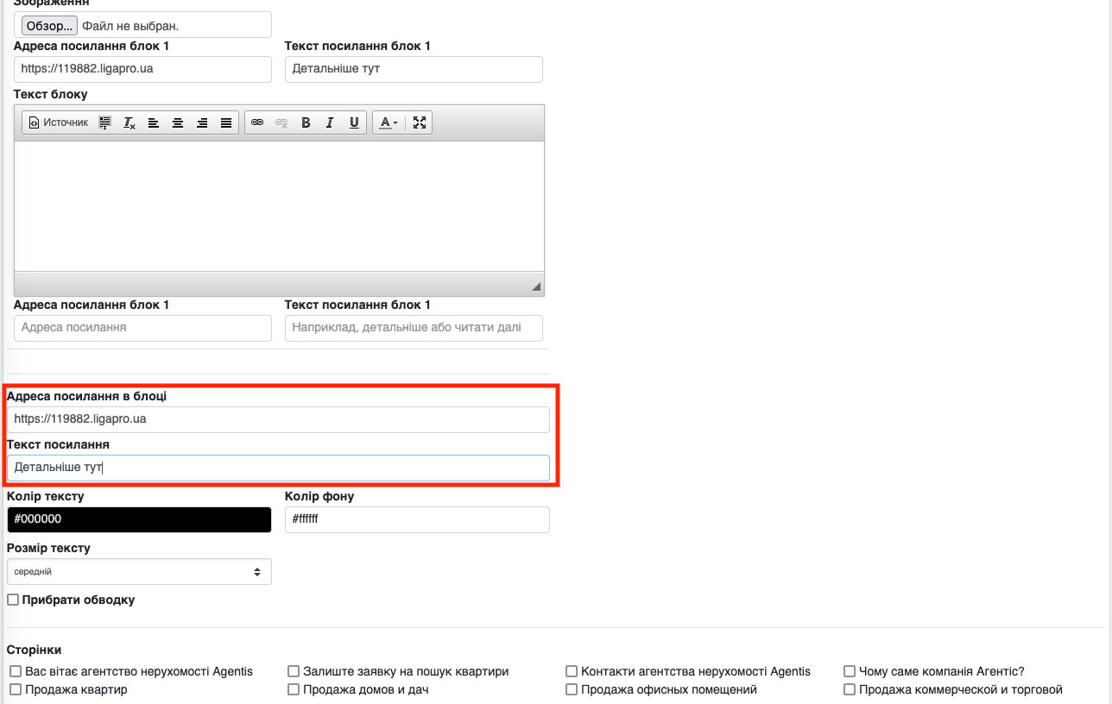Click the Обзор... file browse button

coord(49,26)
